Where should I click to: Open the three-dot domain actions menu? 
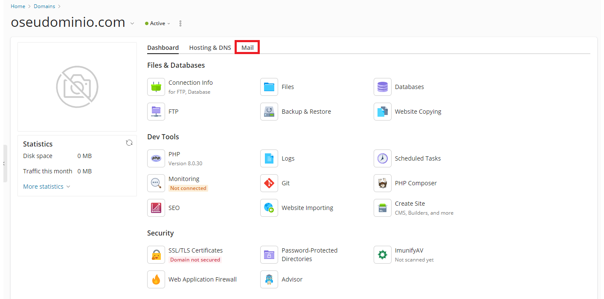[x=180, y=23]
